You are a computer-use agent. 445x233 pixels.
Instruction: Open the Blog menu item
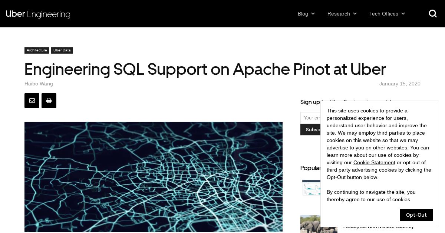click(x=303, y=14)
